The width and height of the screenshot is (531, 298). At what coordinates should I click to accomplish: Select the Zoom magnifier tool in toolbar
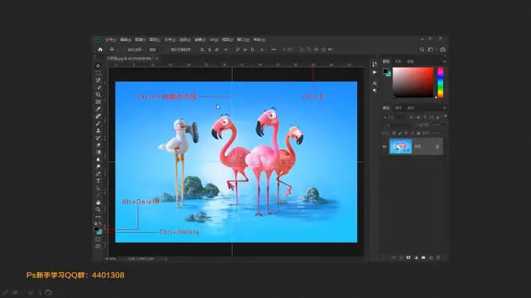click(x=98, y=210)
